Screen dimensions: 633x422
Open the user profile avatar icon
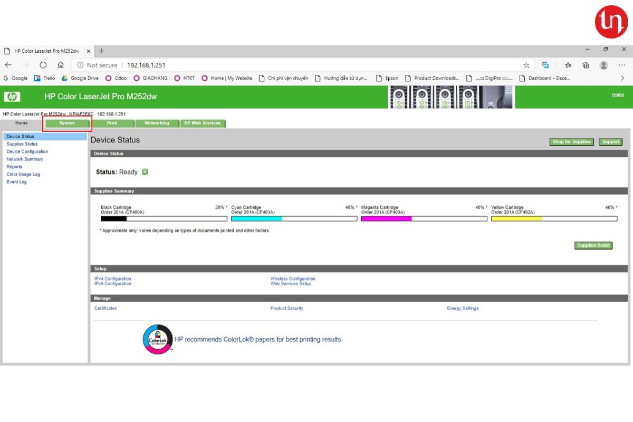pos(604,65)
